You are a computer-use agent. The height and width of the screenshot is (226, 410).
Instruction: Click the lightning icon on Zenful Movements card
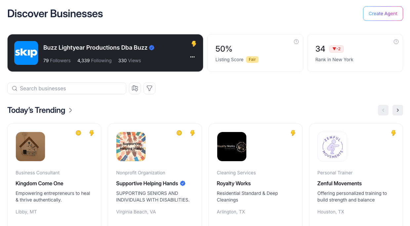[393, 133]
